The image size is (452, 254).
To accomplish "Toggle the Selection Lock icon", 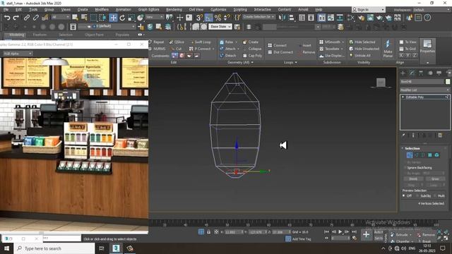I will pyautogui.click(x=208, y=232).
